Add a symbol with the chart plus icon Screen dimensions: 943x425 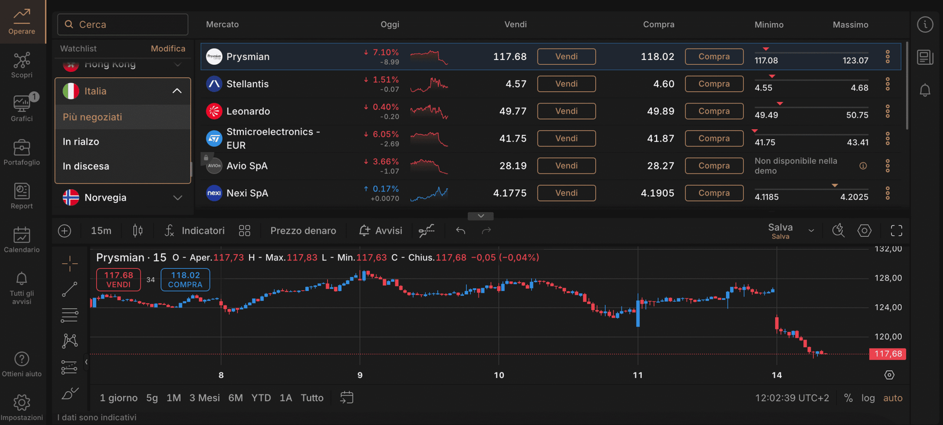pos(65,231)
